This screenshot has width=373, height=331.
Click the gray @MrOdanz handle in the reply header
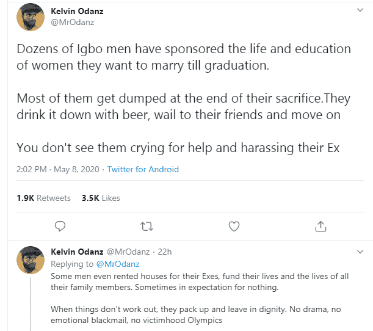[x=130, y=252]
